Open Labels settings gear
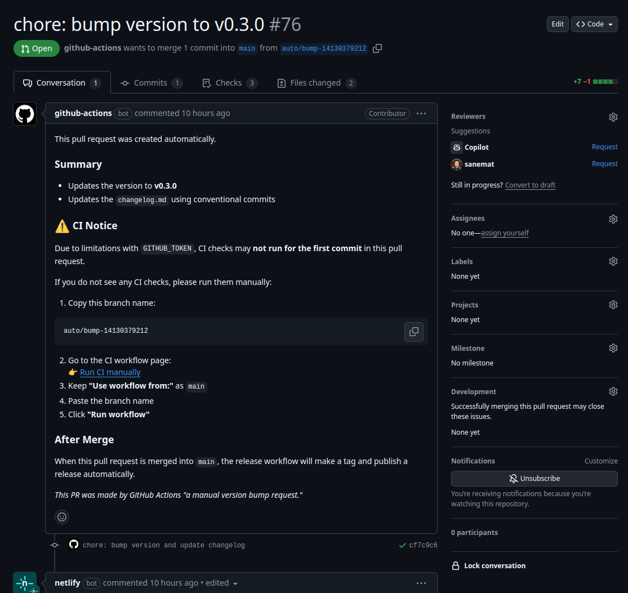 [x=613, y=261]
